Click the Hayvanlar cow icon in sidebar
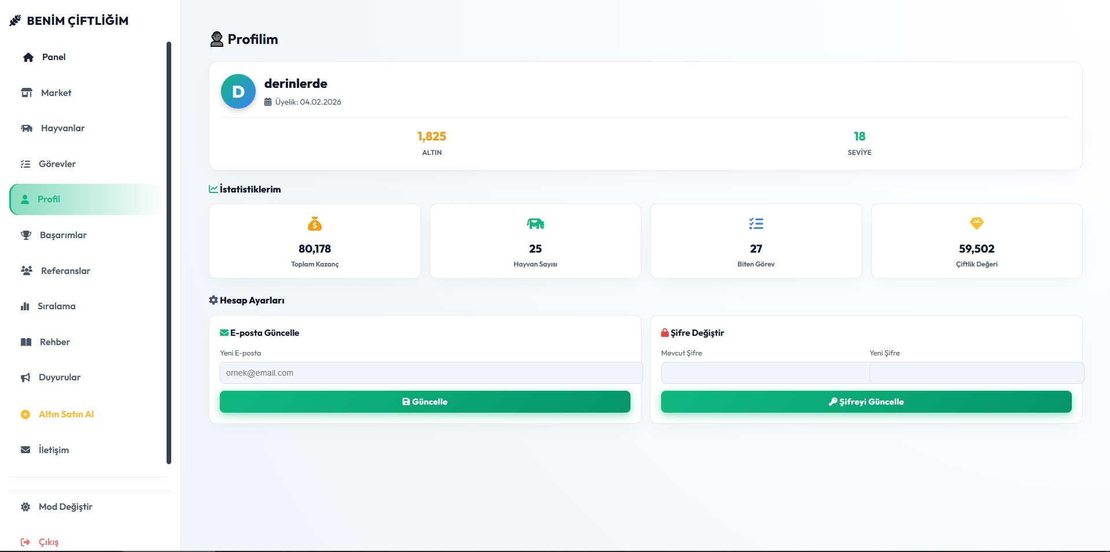The width and height of the screenshot is (1110, 552). [x=27, y=128]
